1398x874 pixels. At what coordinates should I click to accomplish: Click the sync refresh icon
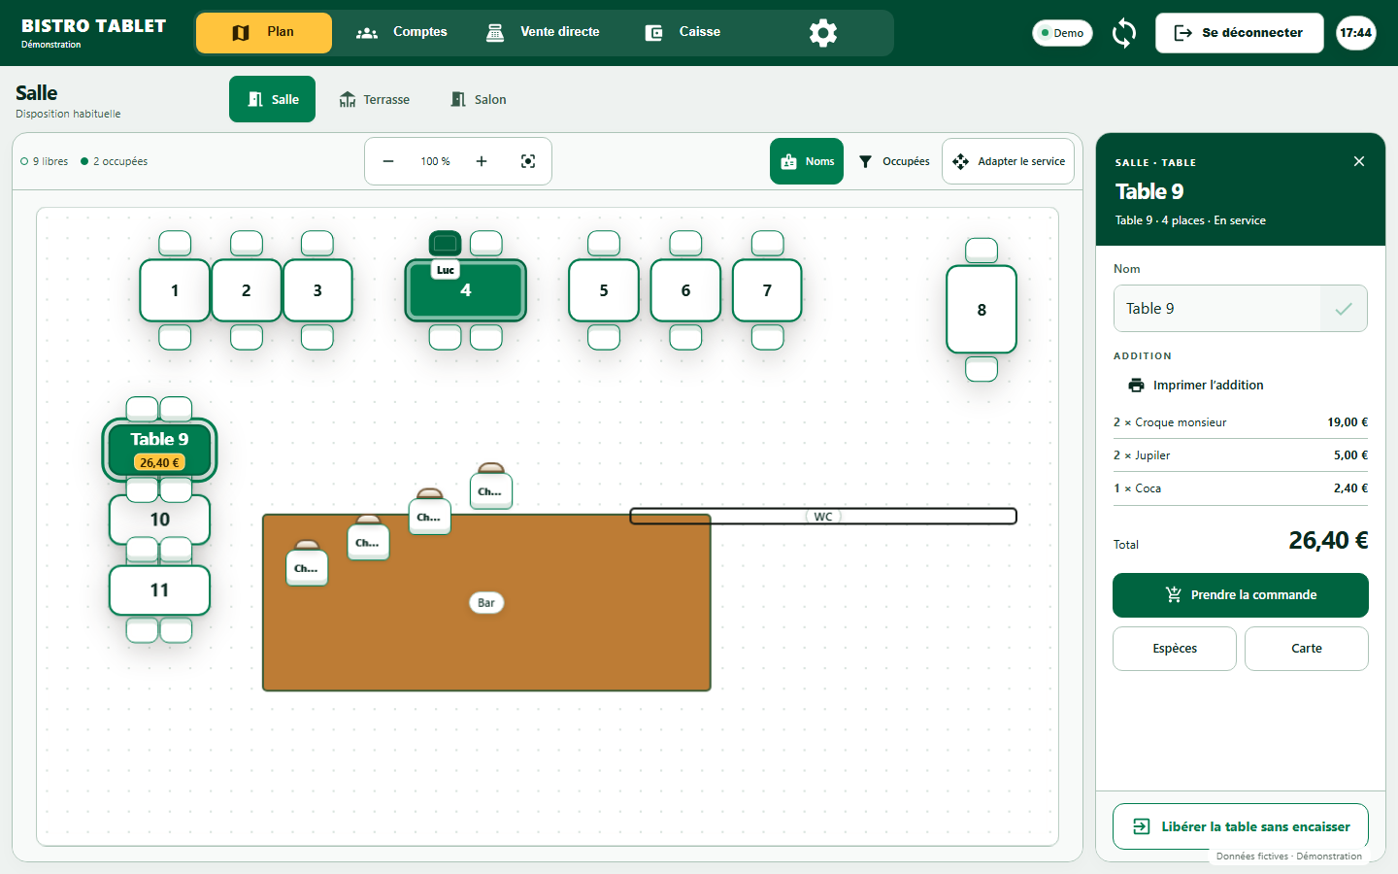[1124, 33]
